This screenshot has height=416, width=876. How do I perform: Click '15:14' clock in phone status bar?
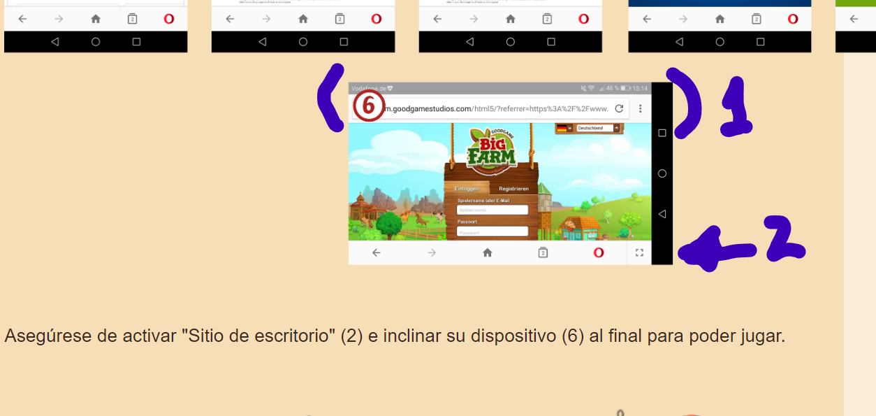click(x=640, y=89)
